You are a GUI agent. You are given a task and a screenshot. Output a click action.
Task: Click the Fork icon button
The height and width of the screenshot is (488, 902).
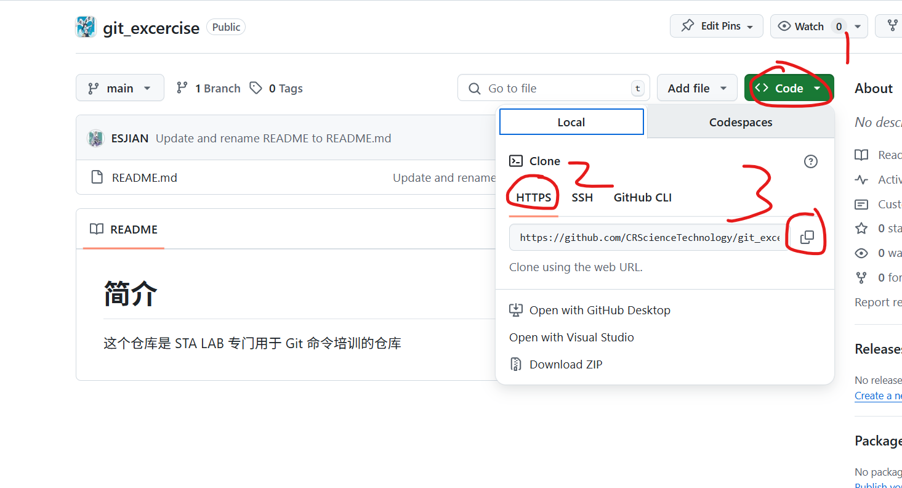coord(892,26)
